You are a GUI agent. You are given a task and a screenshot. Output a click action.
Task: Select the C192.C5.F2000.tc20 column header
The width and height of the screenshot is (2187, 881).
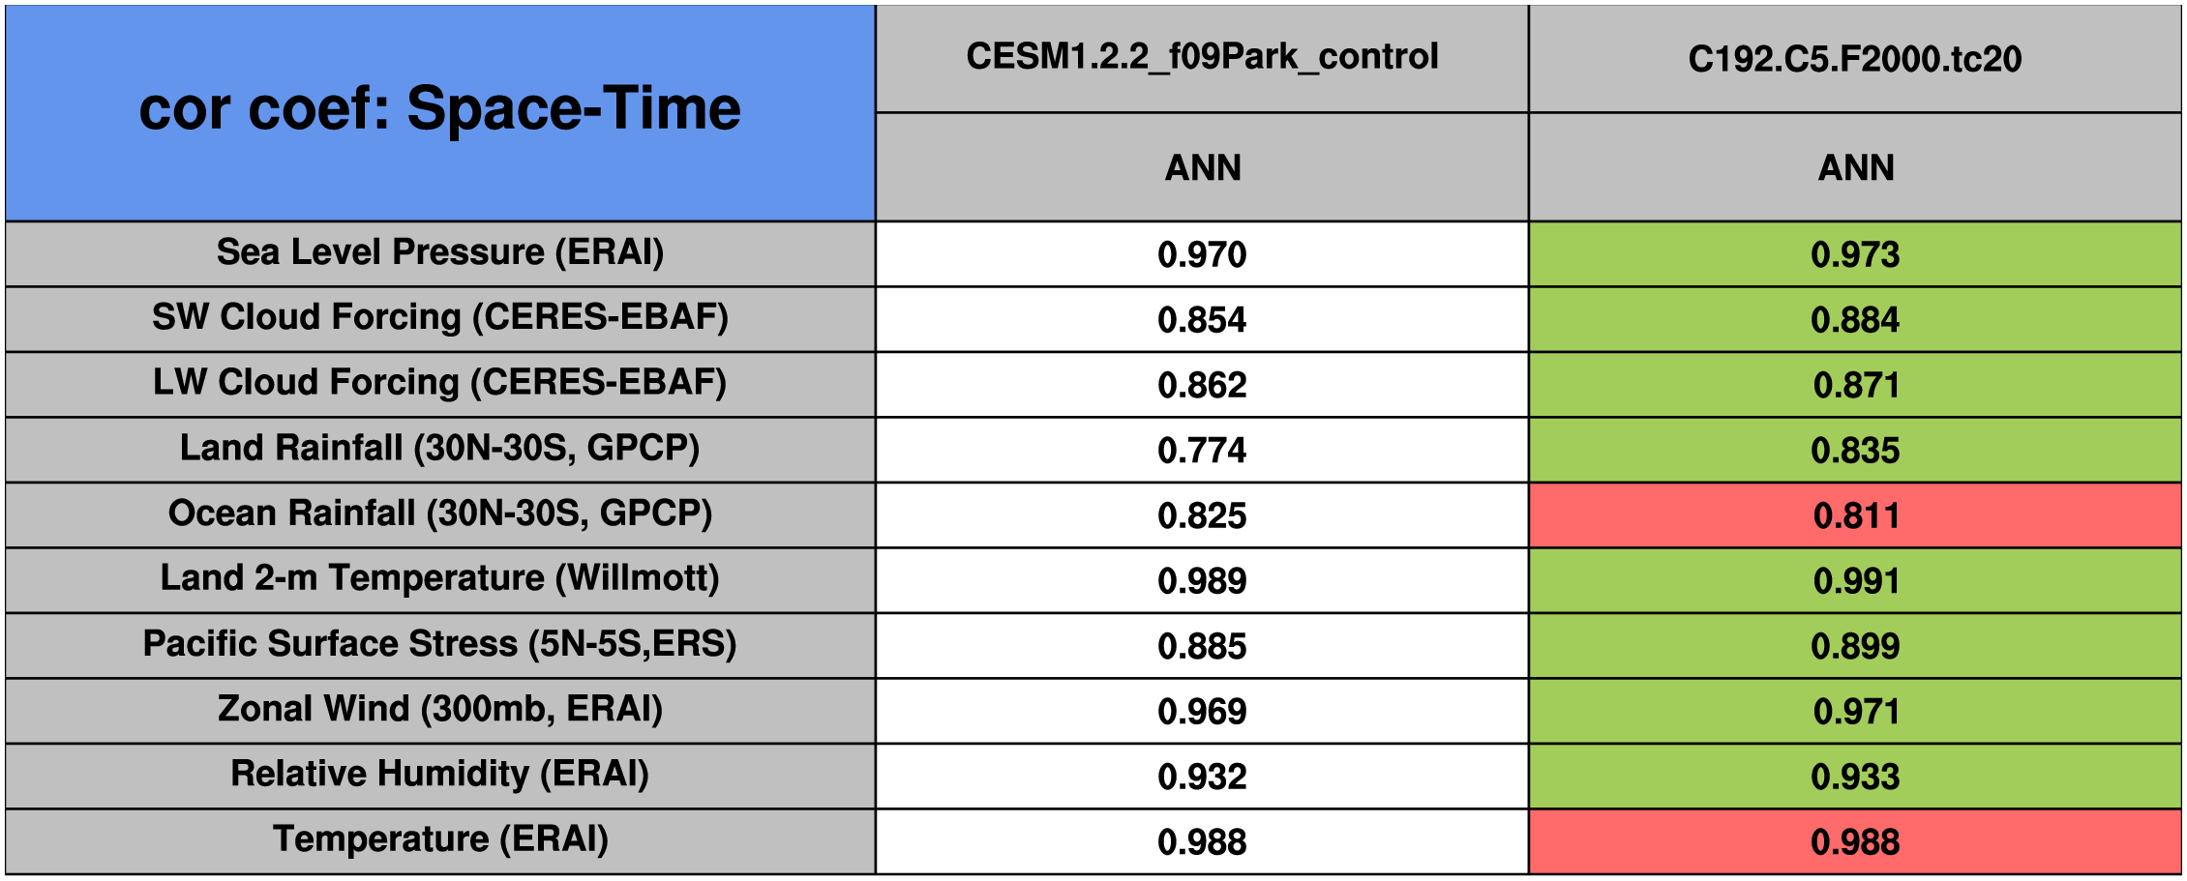click(1854, 60)
